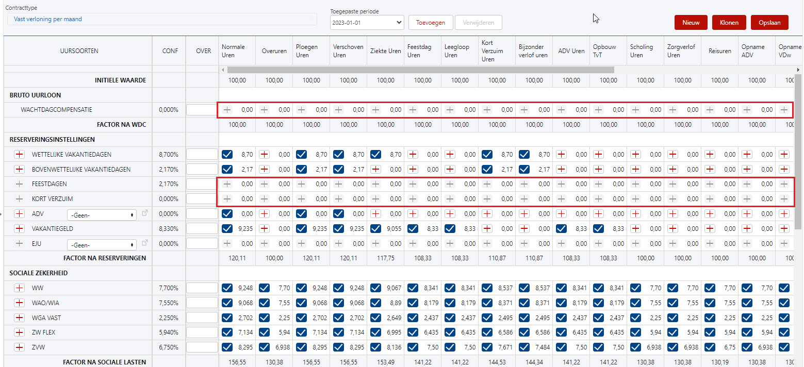Image resolution: width=804 pixels, height=367 pixels.
Task: Save changes with the Opslaan button
Action: (x=769, y=22)
